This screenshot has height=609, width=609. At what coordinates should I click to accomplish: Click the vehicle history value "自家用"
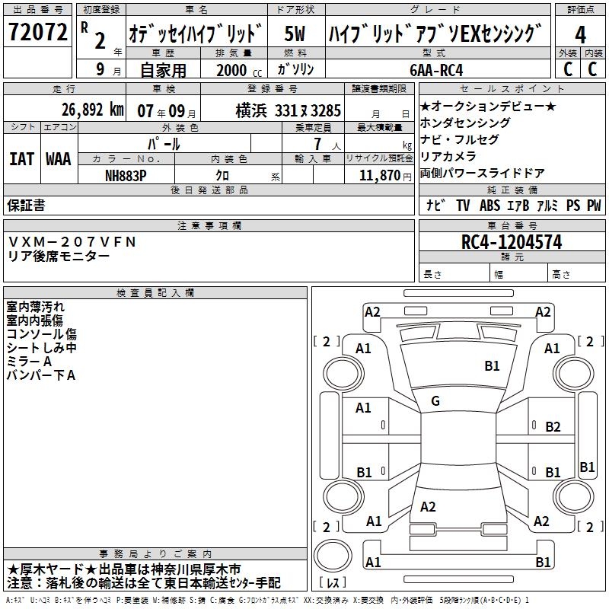163,70
